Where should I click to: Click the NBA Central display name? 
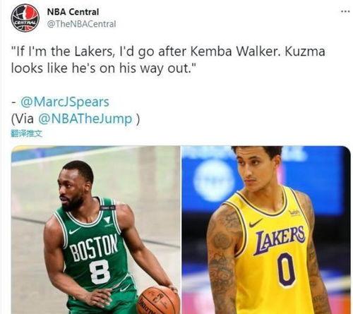[73, 12]
